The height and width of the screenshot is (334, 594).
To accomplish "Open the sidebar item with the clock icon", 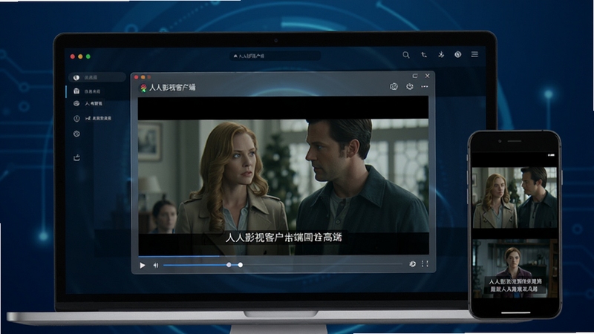I will tap(93, 119).
